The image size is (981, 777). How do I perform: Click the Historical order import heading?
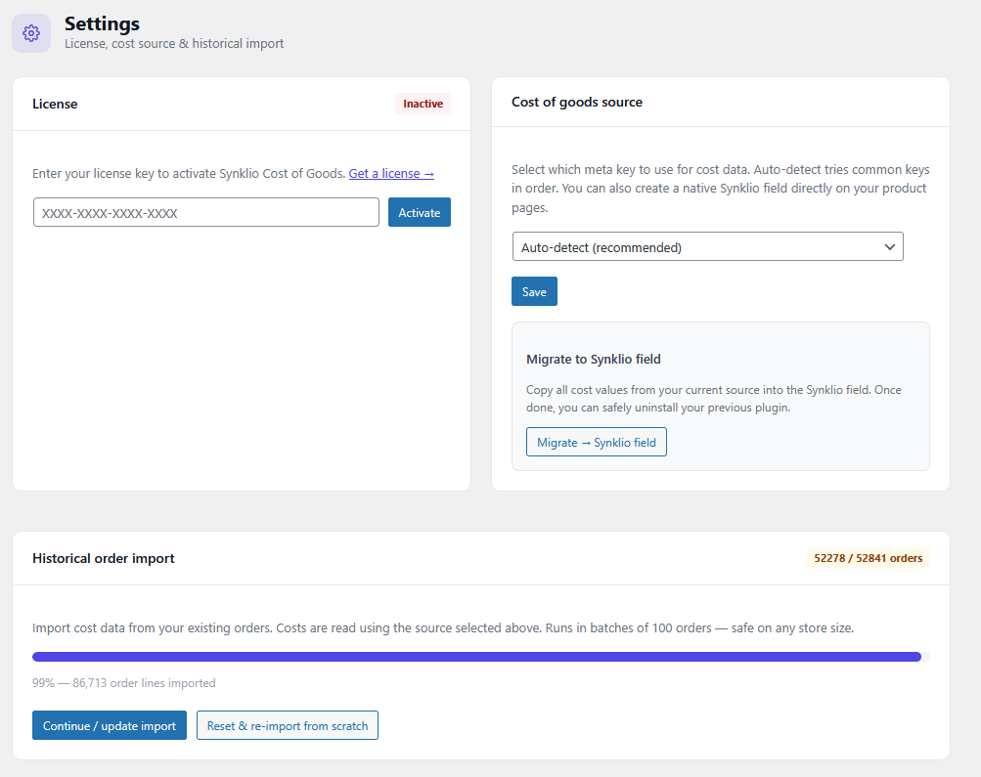pos(104,559)
